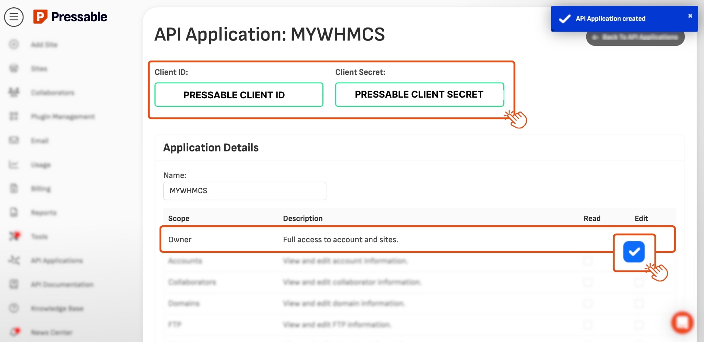Open API Documentation in the sidebar
The height and width of the screenshot is (342, 704).
pyautogui.click(x=62, y=284)
